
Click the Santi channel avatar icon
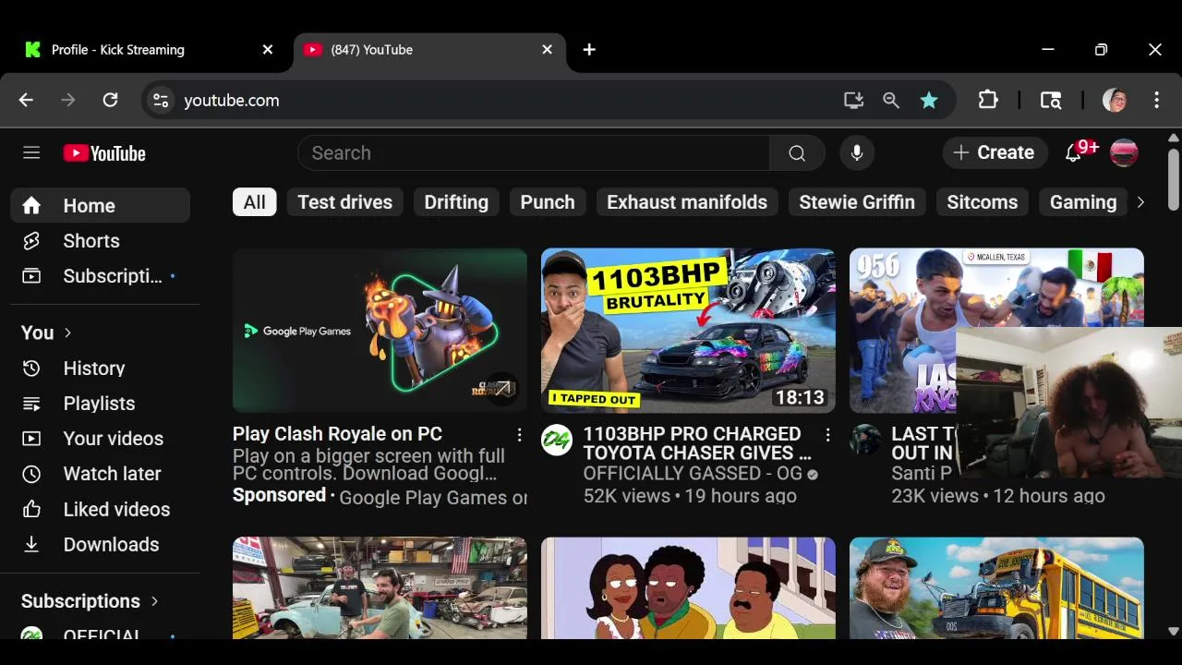point(865,440)
